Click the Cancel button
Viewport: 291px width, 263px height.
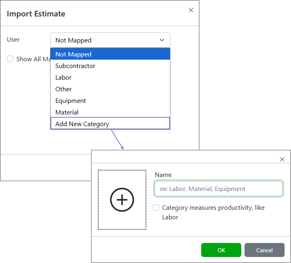[x=264, y=250]
